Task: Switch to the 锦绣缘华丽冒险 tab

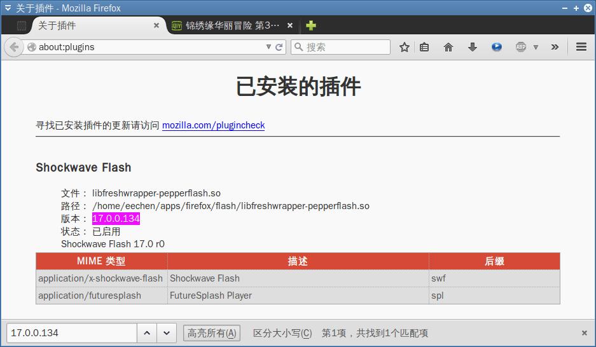Action: pyautogui.click(x=232, y=25)
